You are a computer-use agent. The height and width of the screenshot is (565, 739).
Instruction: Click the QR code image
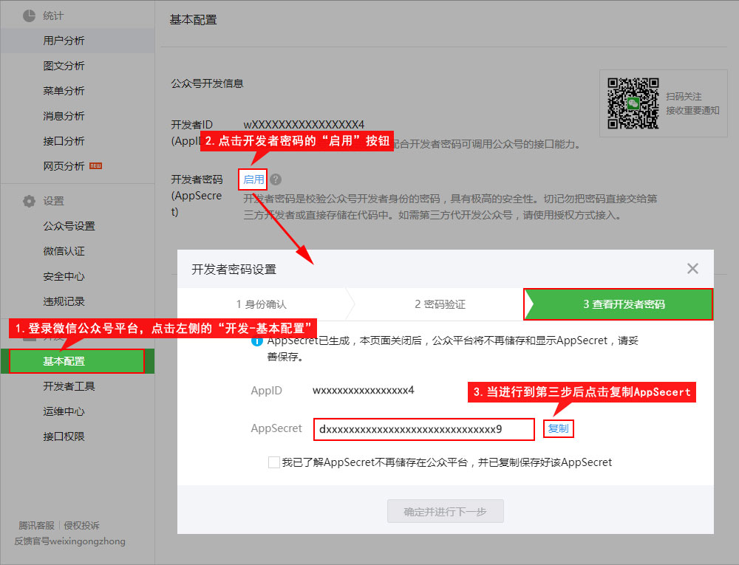pos(633,103)
